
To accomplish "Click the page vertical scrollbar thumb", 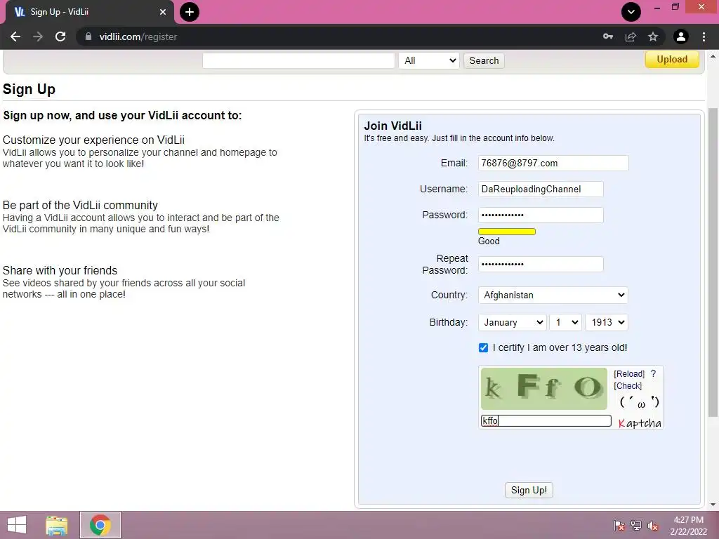I will [x=713, y=262].
